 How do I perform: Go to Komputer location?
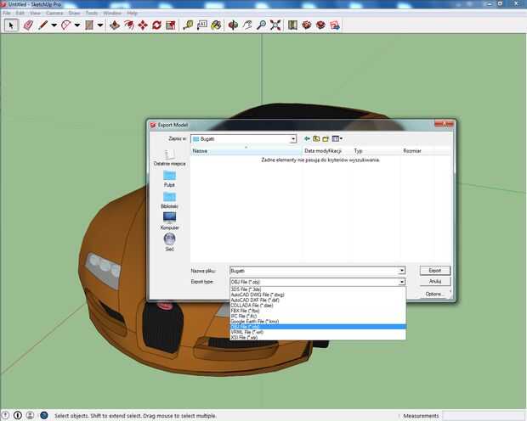(169, 222)
